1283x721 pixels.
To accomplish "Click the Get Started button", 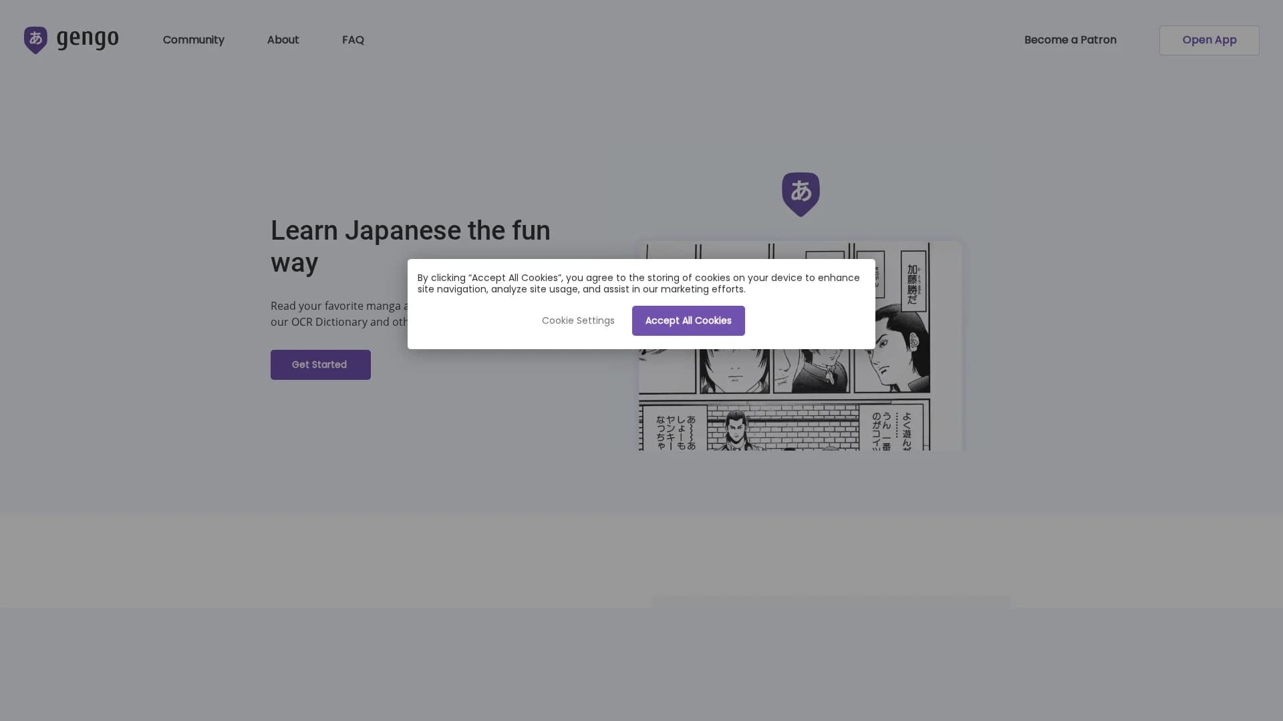I will pyautogui.click(x=320, y=365).
